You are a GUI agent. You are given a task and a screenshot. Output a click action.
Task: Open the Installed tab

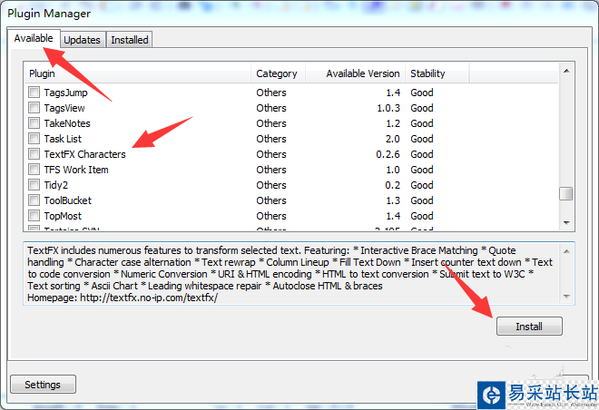pos(130,40)
